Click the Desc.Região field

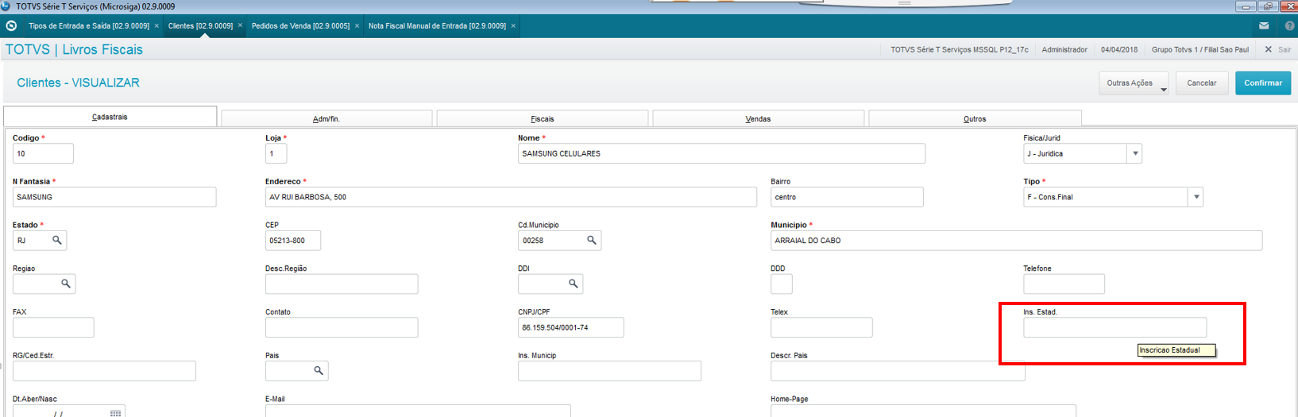(342, 284)
